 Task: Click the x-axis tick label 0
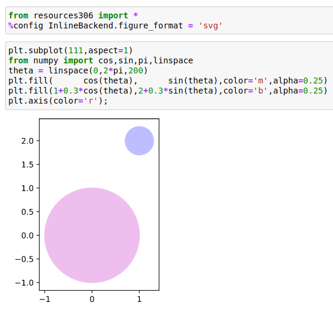[92, 300]
